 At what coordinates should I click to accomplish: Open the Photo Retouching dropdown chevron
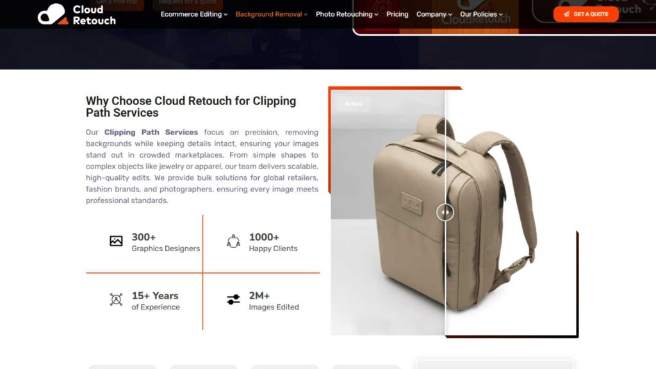[376, 15]
